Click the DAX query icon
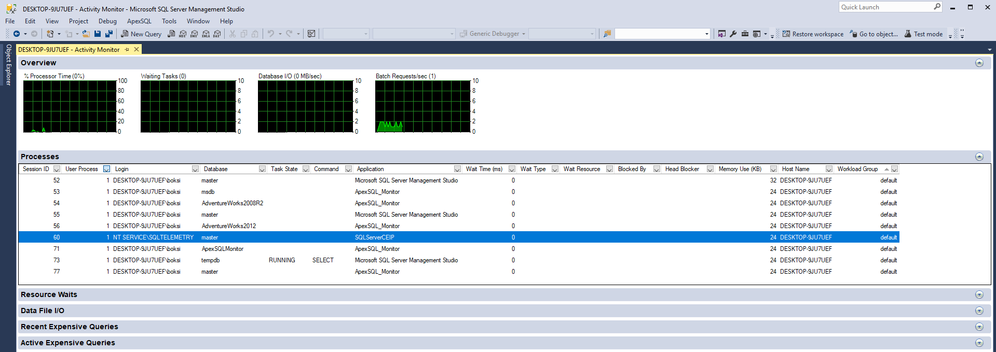Image resolution: width=996 pixels, height=352 pixels. pos(217,34)
